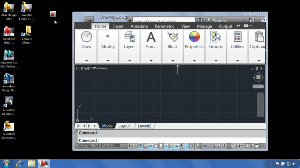Toggle Polar Tracking in status bar

[x=151, y=146]
